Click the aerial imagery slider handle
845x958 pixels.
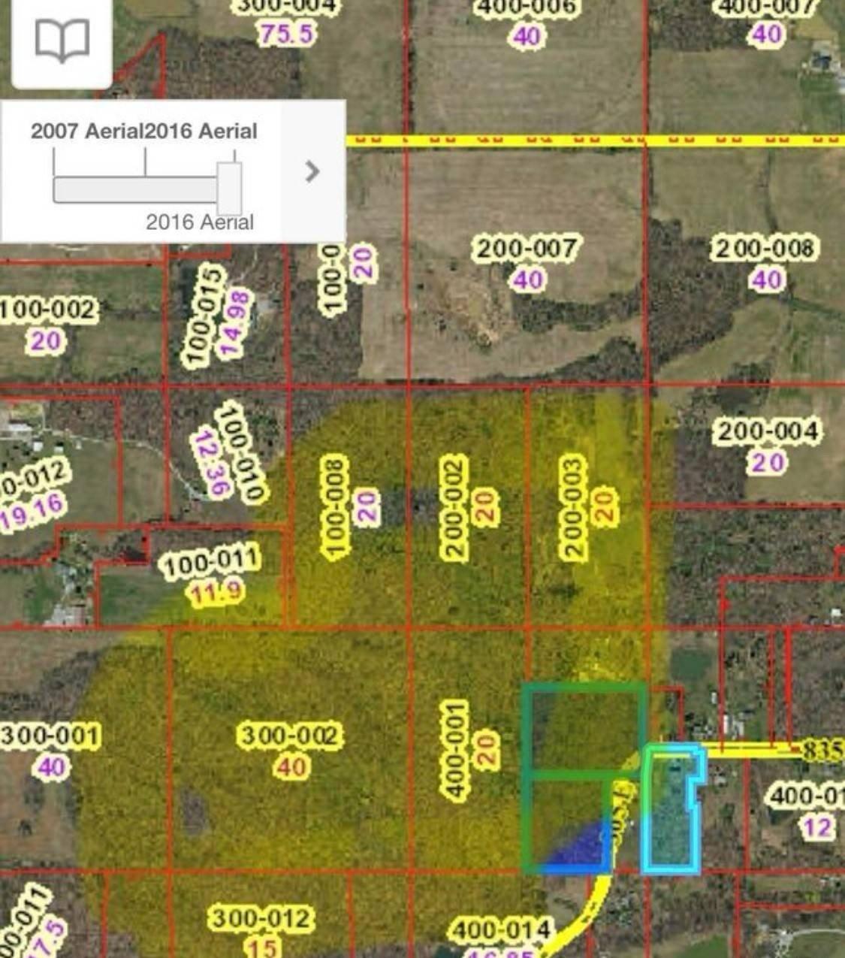click(x=229, y=189)
